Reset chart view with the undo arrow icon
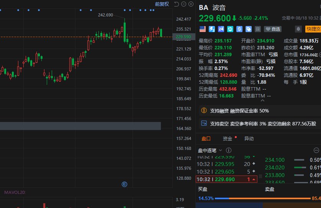This screenshot has height=208, width=321. pos(176,4)
